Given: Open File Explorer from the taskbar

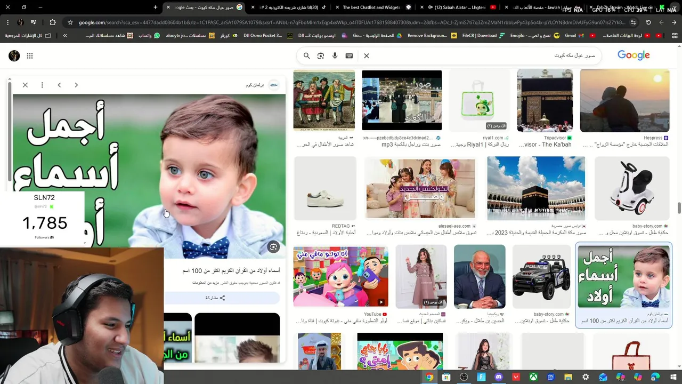Looking at the screenshot, I should (x=568, y=377).
